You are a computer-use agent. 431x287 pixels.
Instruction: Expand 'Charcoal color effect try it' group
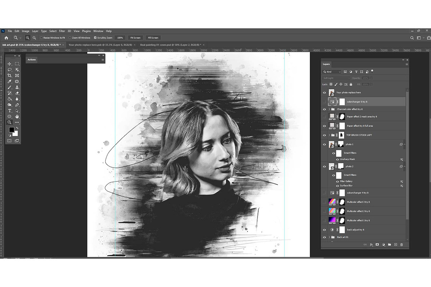pyautogui.click(x=329, y=109)
